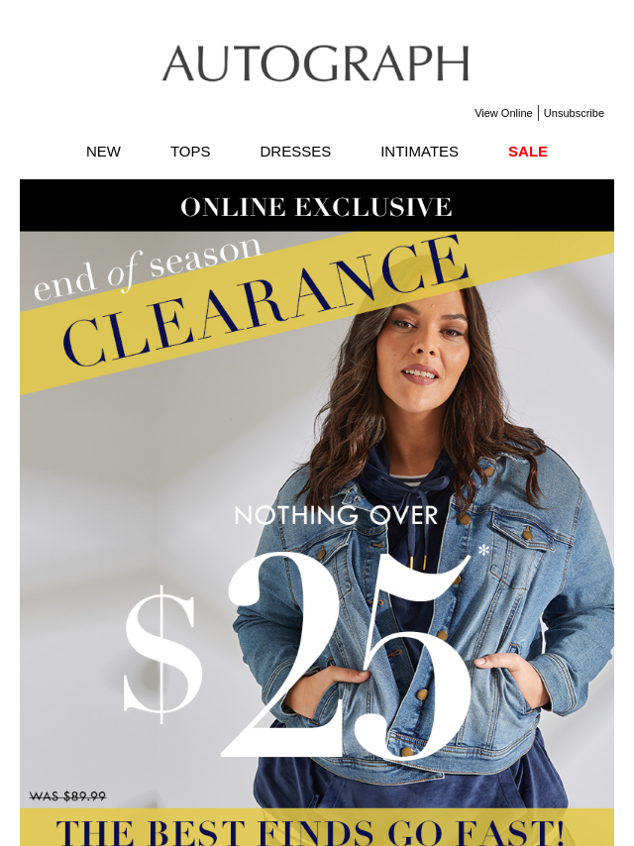Click THE BEST FINDS GO FAST banner

(x=317, y=827)
